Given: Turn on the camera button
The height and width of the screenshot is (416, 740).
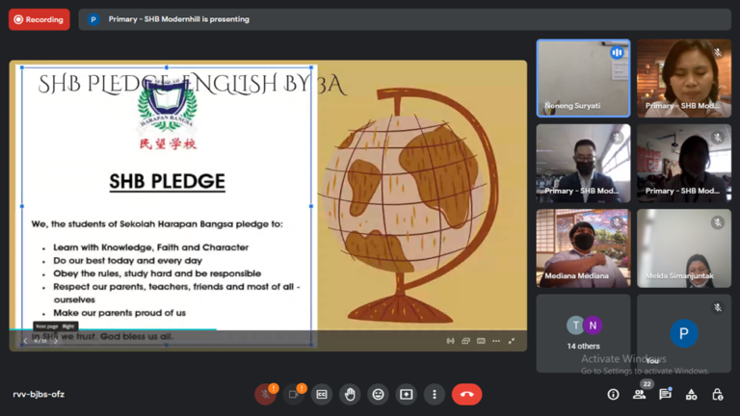Looking at the screenshot, I should [x=293, y=394].
